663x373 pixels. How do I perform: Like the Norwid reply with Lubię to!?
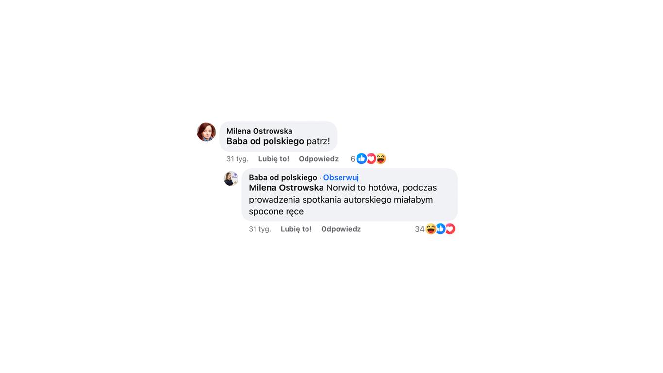[296, 229]
